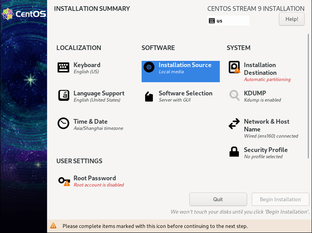Image resolution: width=312 pixels, height=233 pixels.
Task: Click 'English (United States)' text
Action: (x=97, y=100)
